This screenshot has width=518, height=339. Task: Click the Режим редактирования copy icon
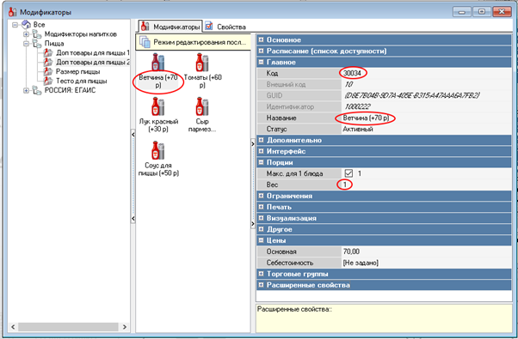coord(145,43)
